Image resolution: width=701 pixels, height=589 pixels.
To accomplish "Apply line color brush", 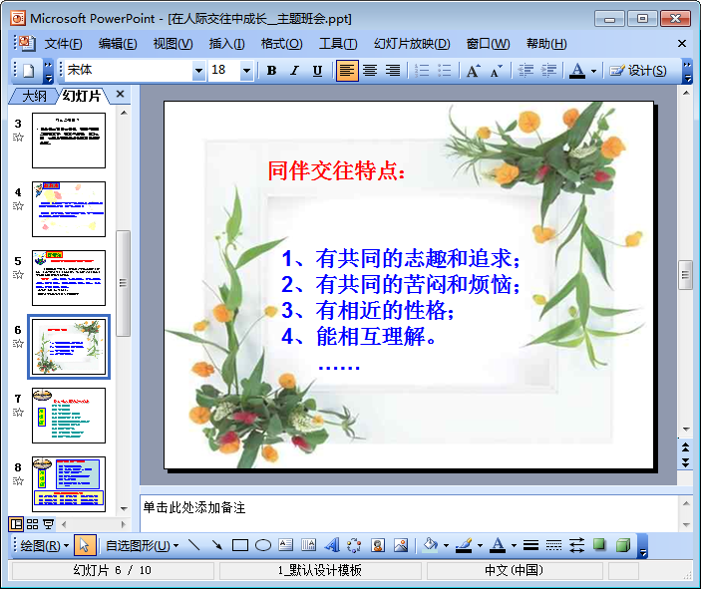I will click(464, 546).
